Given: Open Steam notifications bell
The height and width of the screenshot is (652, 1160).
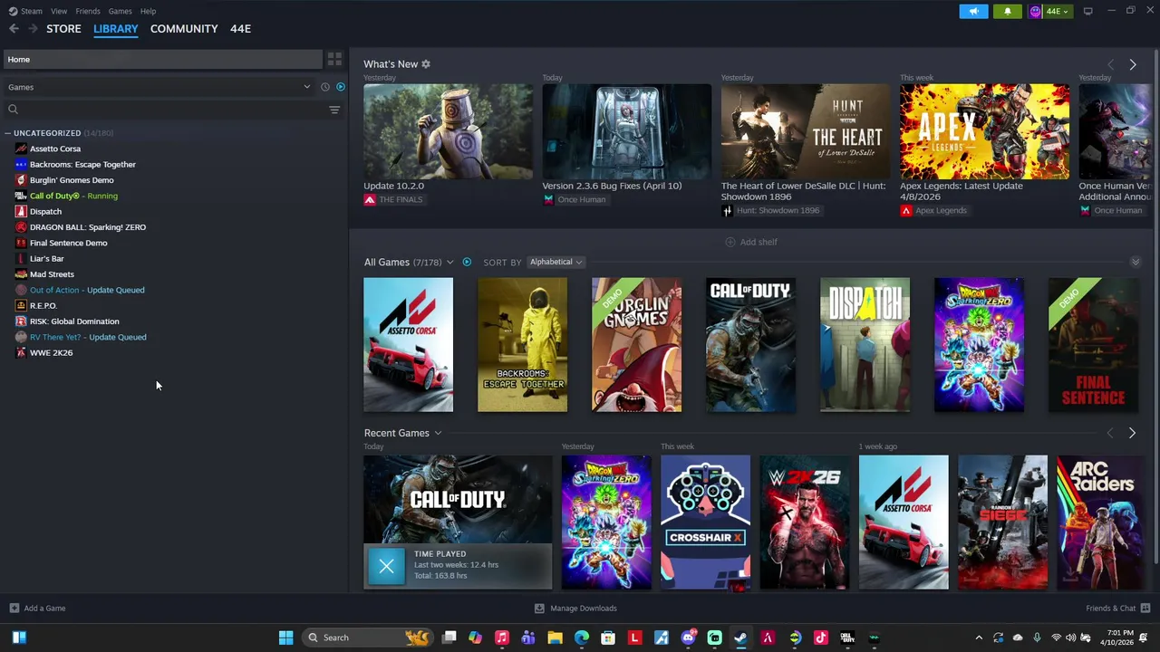Looking at the screenshot, I should pos(1008,11).
